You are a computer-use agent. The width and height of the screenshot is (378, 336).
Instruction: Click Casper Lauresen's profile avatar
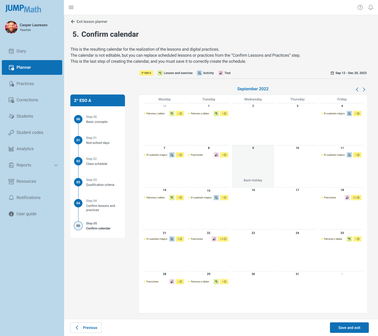coord(11,27)
